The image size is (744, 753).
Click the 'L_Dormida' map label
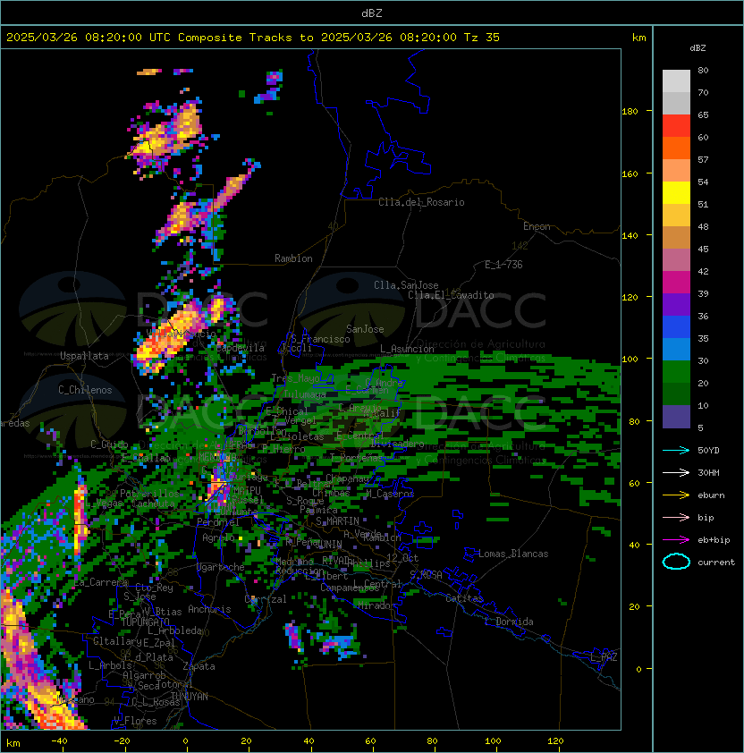(x=509, y=622)
